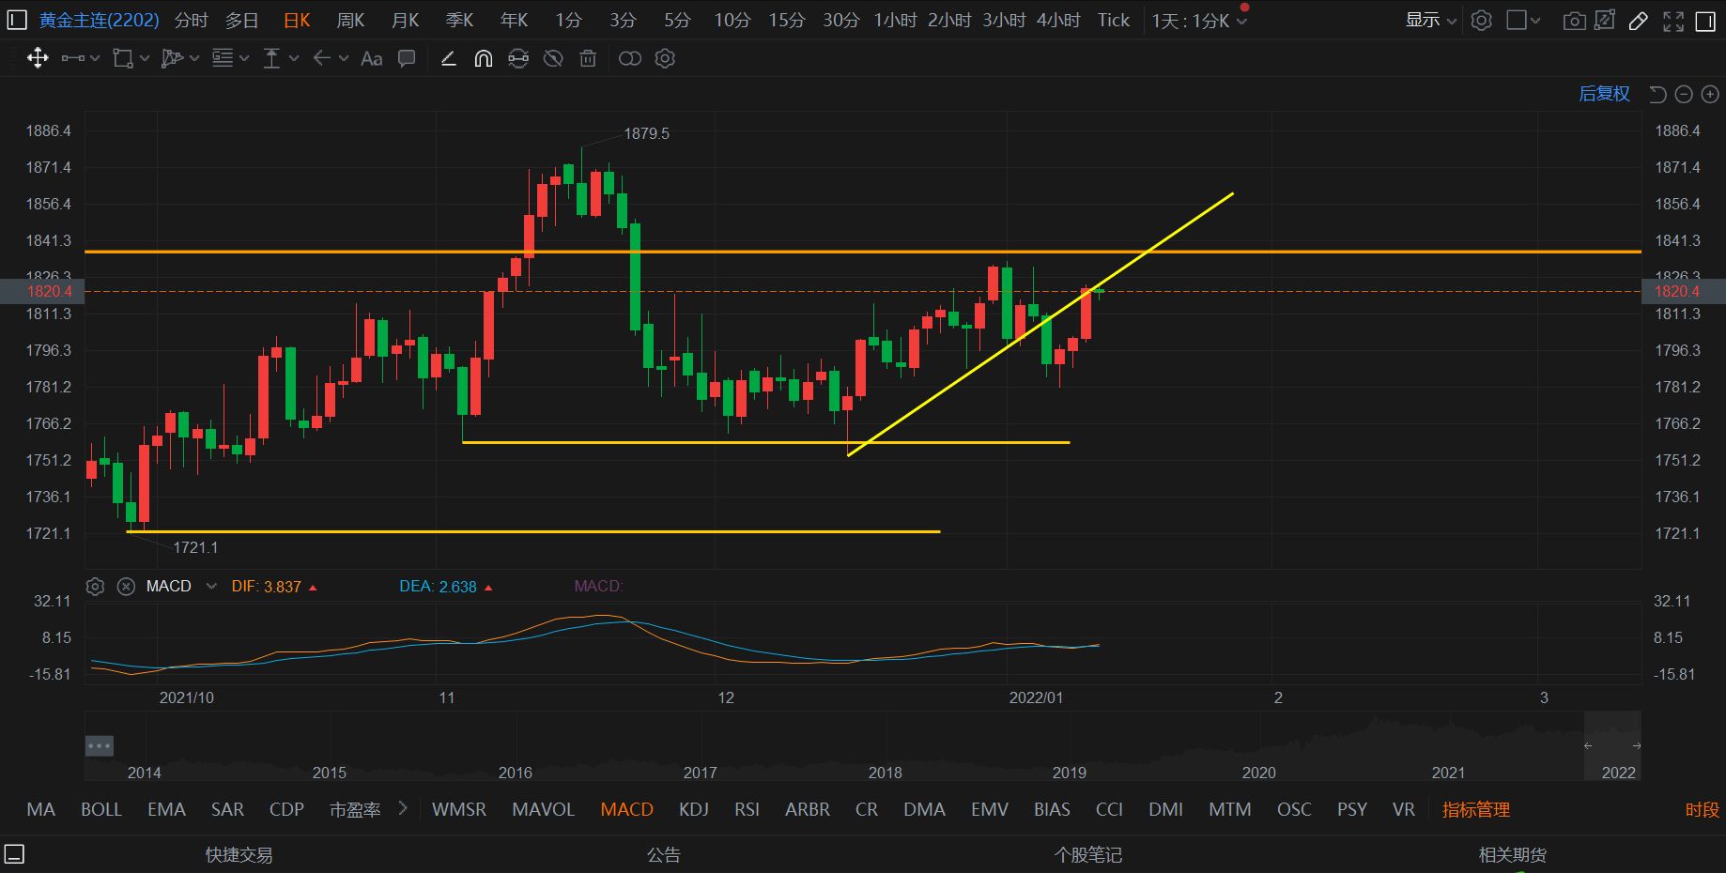Select the rectangle shape drawing tool

(x=122, y=59)
